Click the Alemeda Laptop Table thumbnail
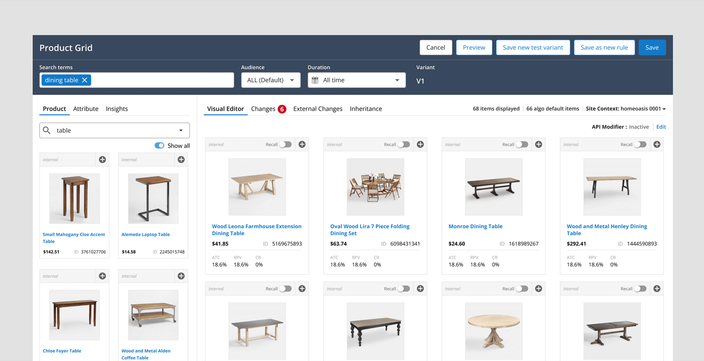 [153, 198]
